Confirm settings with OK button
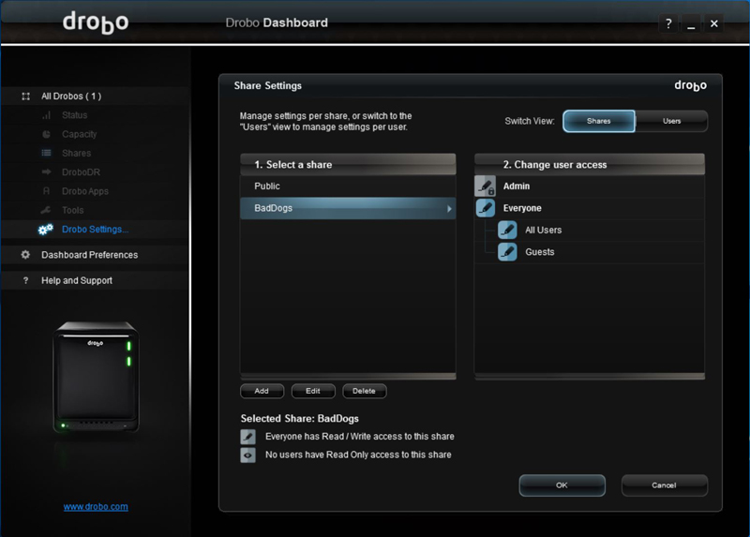Viewport: 750px width, 537px height. (x=562, y=485)
